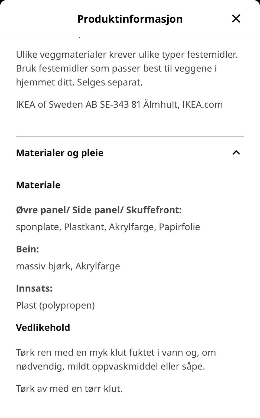Image resolution: width=260 pixels, height=418 pixels.
Task: Click the Bruk festemidler som passer best line
Action: coord(116,68)
